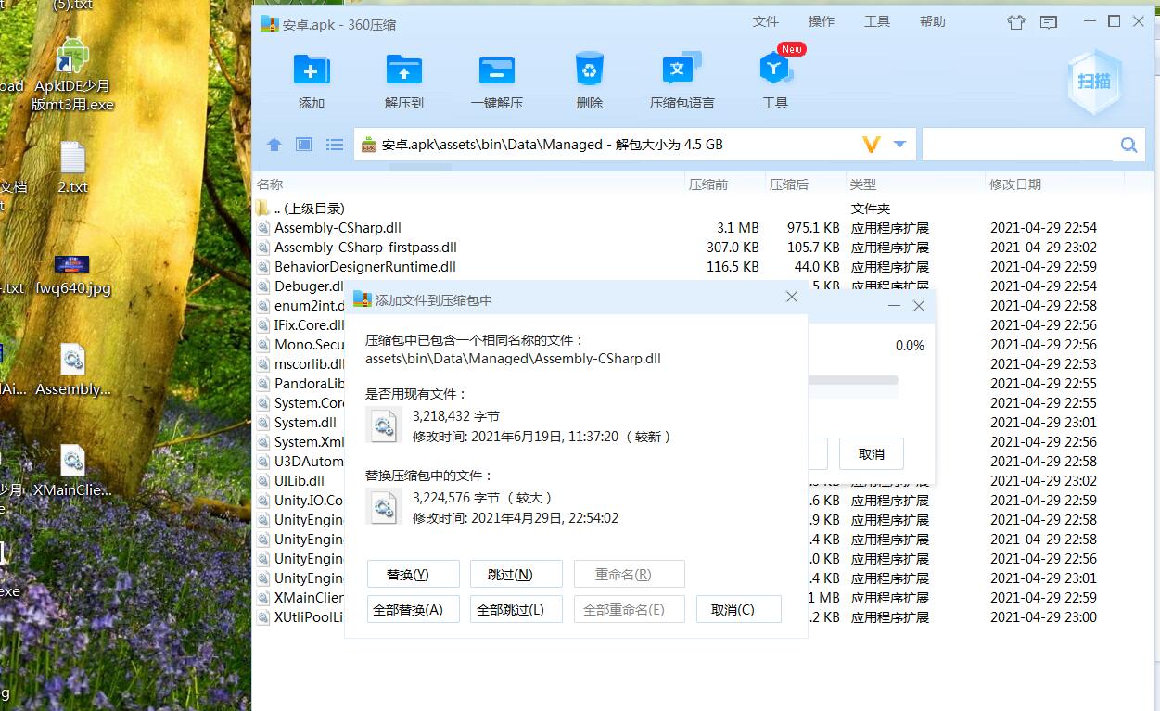Click the 跳过(N) button
The width and height of the screenshot is (1160, 711).
[x=516, y=575]
